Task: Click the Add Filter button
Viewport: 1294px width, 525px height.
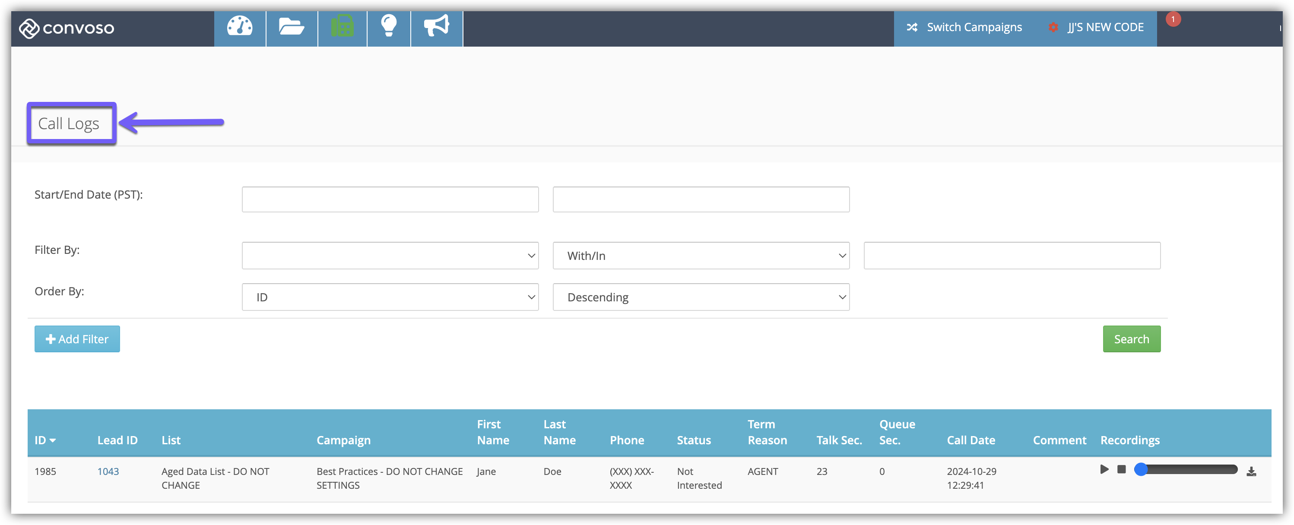Action: pos(77,339)
